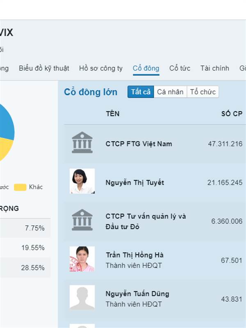
Task: Filter shareholders by Tổ chức
Action: pos(203,92)
